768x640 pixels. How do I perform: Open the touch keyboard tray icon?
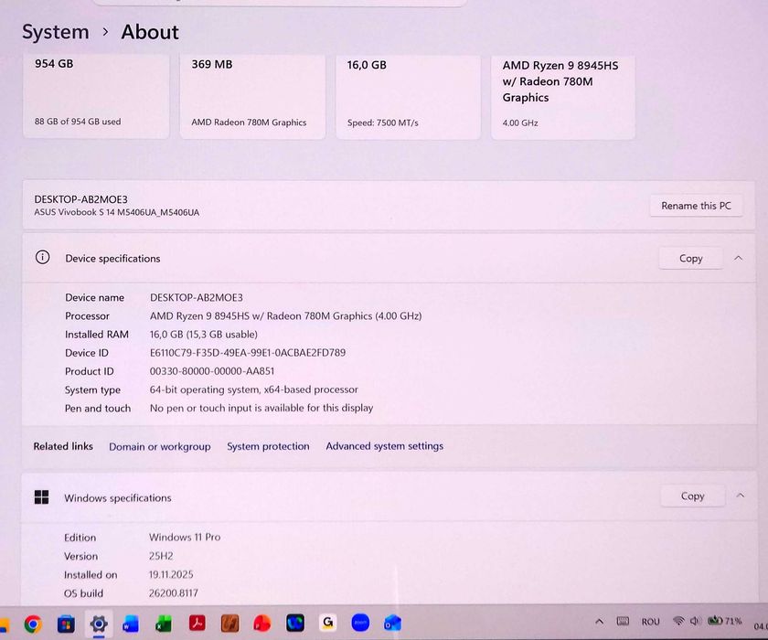[623, 621]
